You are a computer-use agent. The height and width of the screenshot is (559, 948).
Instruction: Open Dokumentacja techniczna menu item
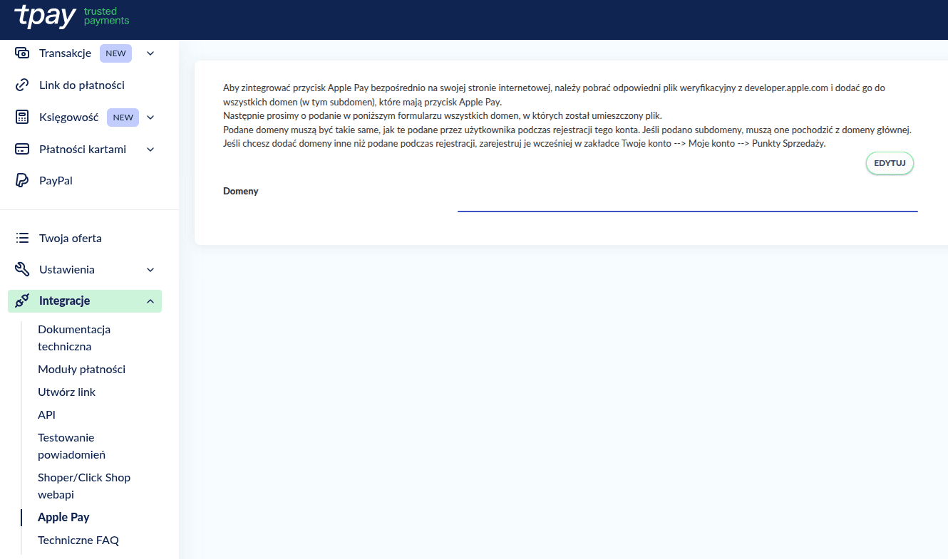[74, 338]
